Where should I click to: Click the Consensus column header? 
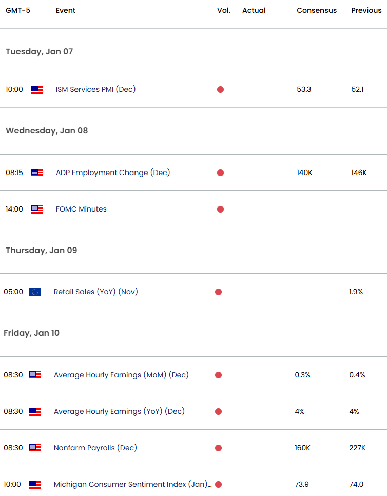pos(316,10)
